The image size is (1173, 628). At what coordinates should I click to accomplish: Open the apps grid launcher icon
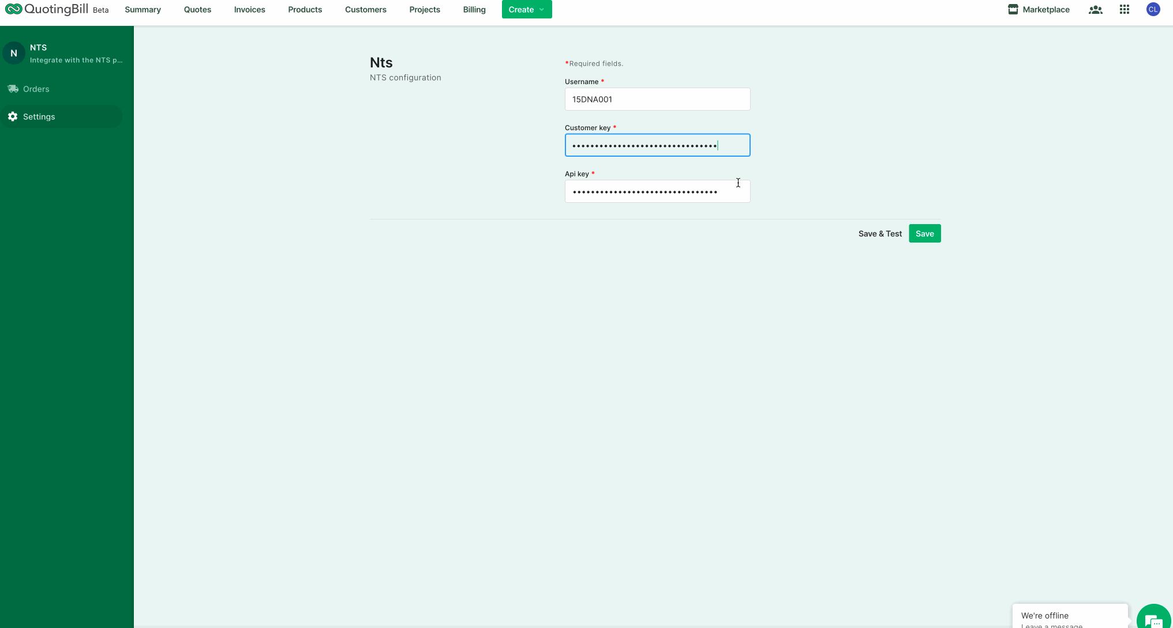(1124, 9)
